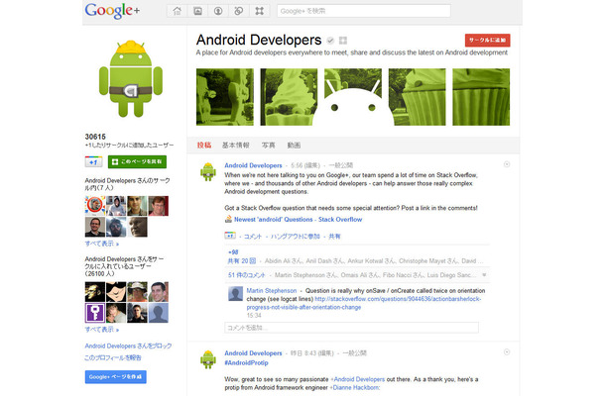This screenshot has width=605, height=396.
Task: Open the Circles icon in the toolbar
Action: (238, 11)
